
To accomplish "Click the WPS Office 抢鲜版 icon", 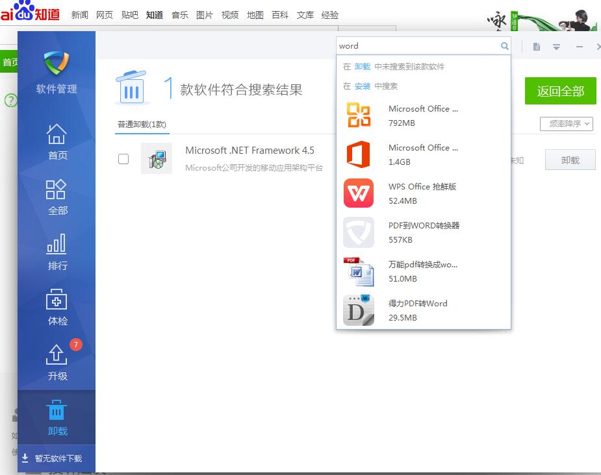I will (359, 193).
